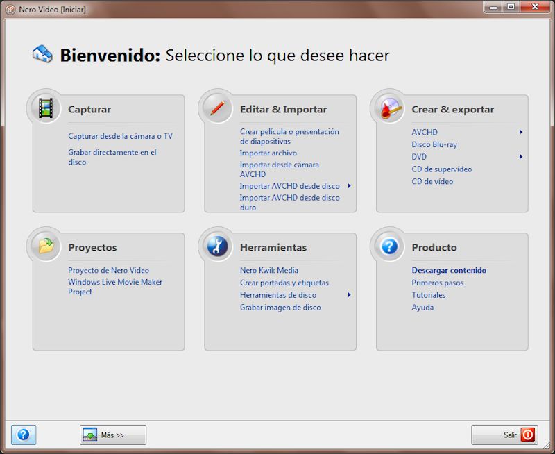Click Crear portadas y etiquetas
The width and height of the screenshot is (555, 454).
tap(284, 283)
